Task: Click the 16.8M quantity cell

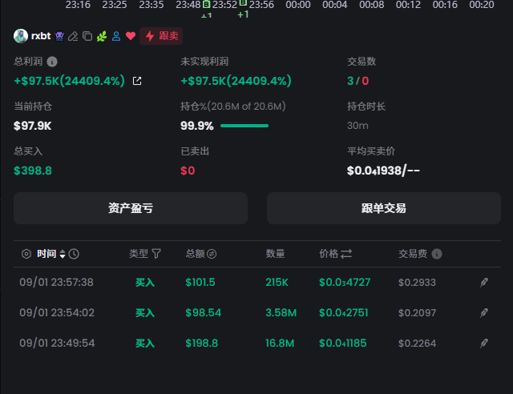Action: [280, 343]
